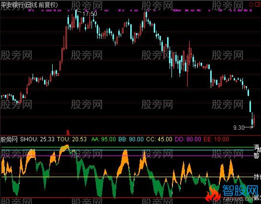
Task: Click the green AA: 95.00 value
Action: coord(103,139)
